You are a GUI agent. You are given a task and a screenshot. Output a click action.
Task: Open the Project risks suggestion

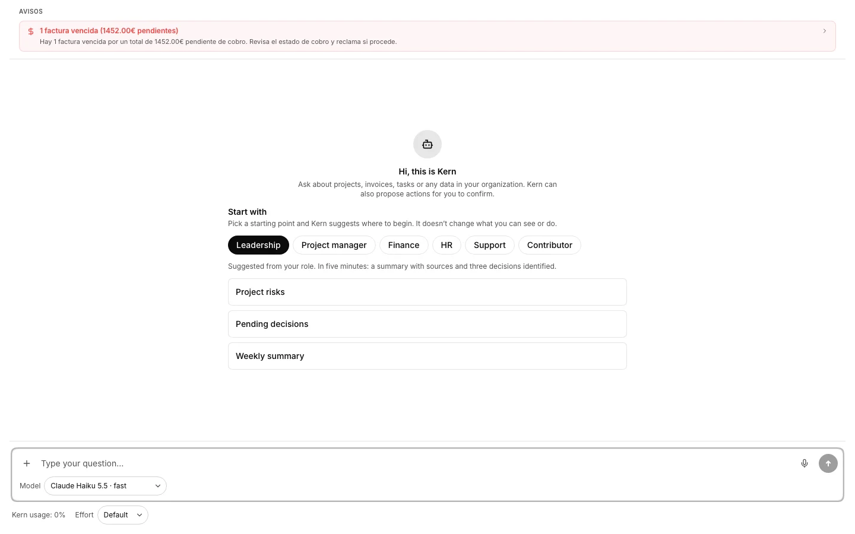click(x=427, y=292)
